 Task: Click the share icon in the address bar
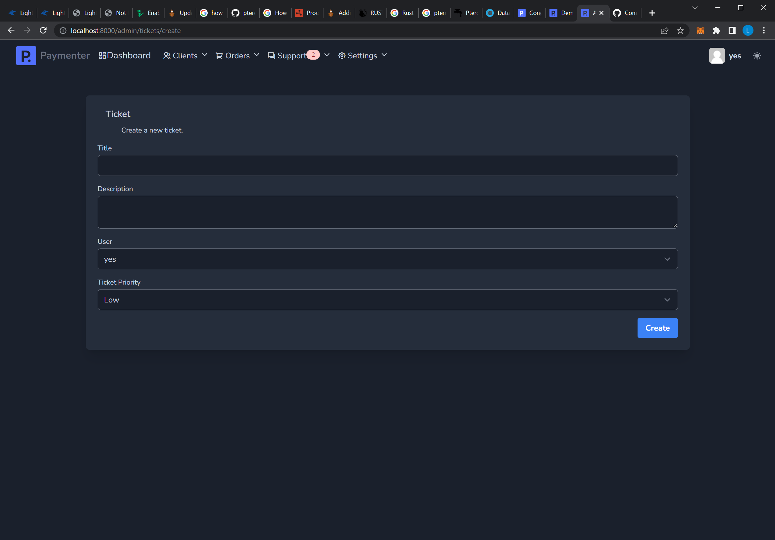pos(665,30)
